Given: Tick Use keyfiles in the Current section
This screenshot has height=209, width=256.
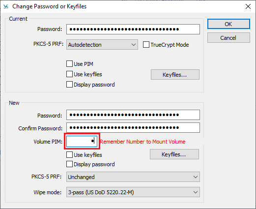Looking at the screenshot, I should 69,74.
